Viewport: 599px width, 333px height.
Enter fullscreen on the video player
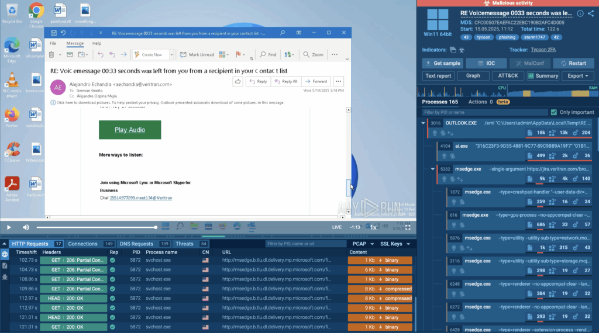pos(408,227)
